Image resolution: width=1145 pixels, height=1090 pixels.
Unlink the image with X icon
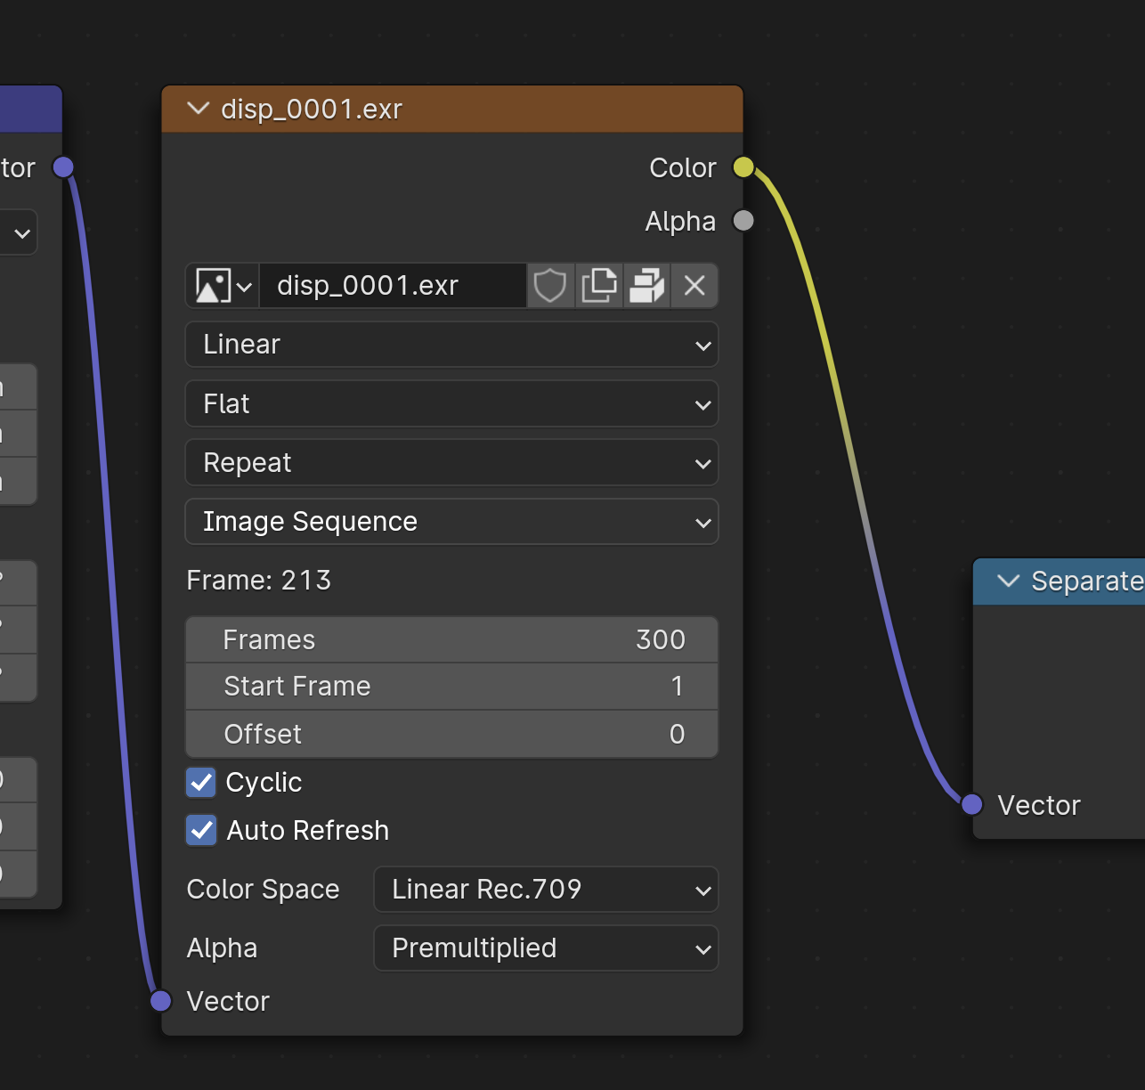(694, 286)
